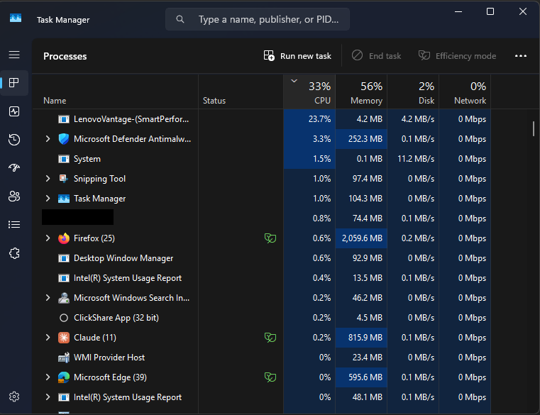The width and height of the screenshot is (540, 415).
Task: Click the Run new task button
Action: 297,56
